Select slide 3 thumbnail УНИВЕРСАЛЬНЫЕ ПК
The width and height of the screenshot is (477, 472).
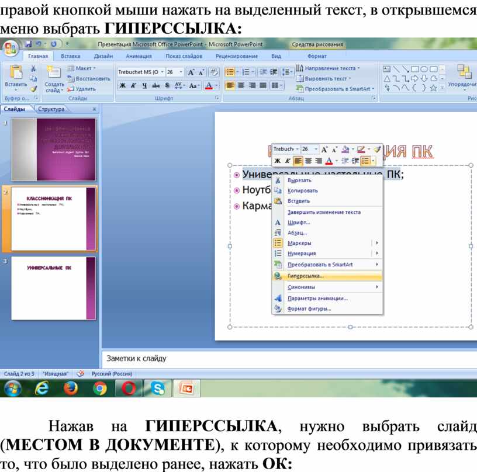coord(54,288)
